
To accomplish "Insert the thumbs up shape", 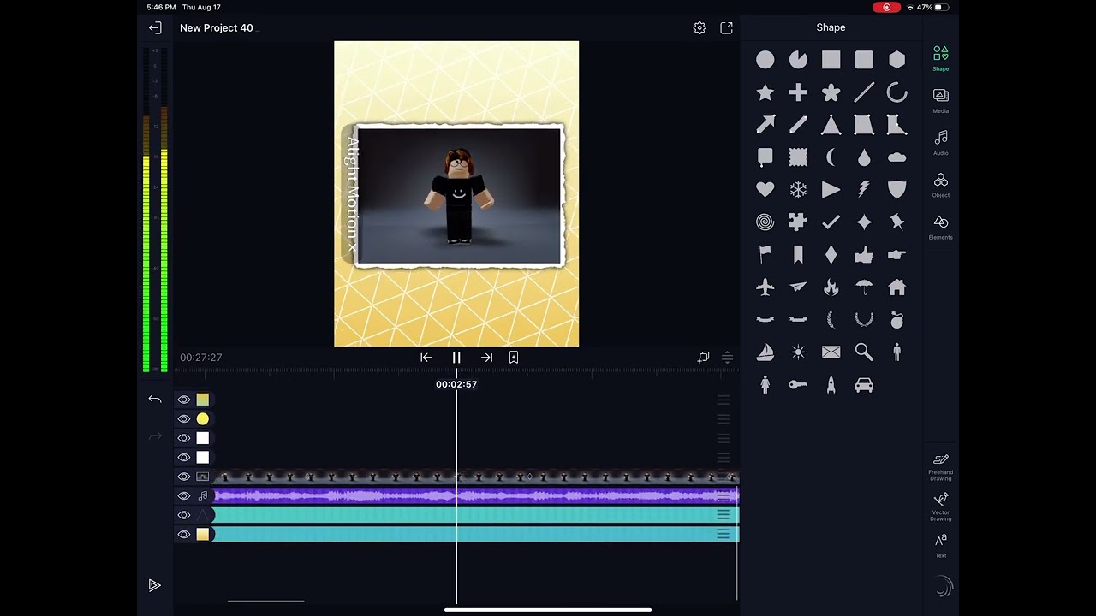I will (x=864, y=255).
